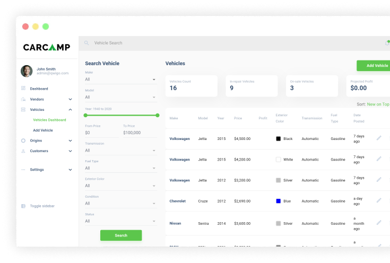Select Vehicles menu item
Screen dimensions: 390x263
(37, 110)
